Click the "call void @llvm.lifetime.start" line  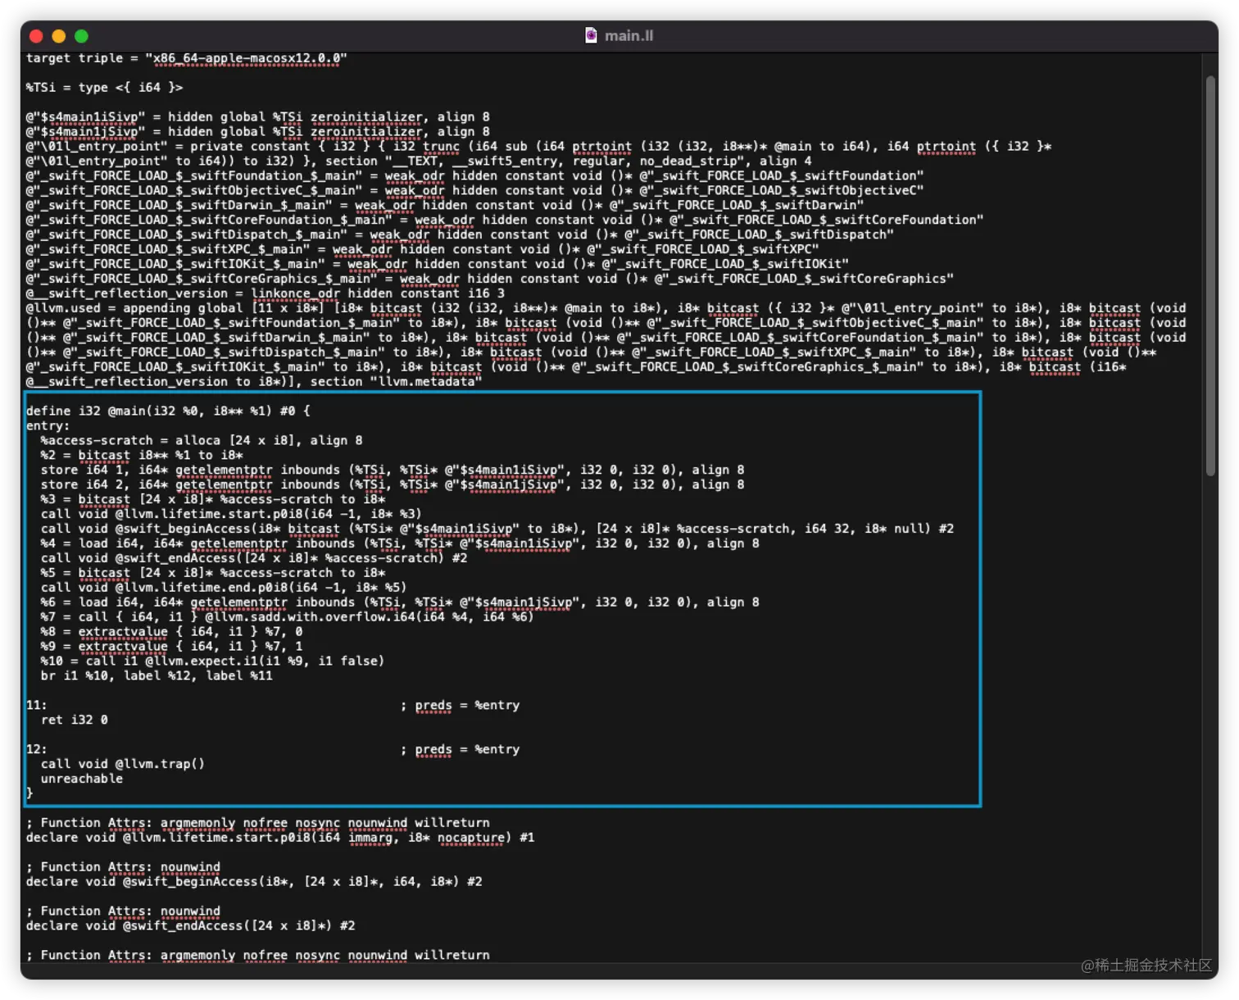pyautogui.click(x=231, y=515)
